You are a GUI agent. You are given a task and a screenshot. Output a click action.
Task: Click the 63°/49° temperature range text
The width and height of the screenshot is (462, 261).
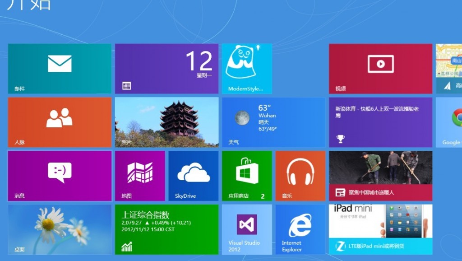click(268, 129)
